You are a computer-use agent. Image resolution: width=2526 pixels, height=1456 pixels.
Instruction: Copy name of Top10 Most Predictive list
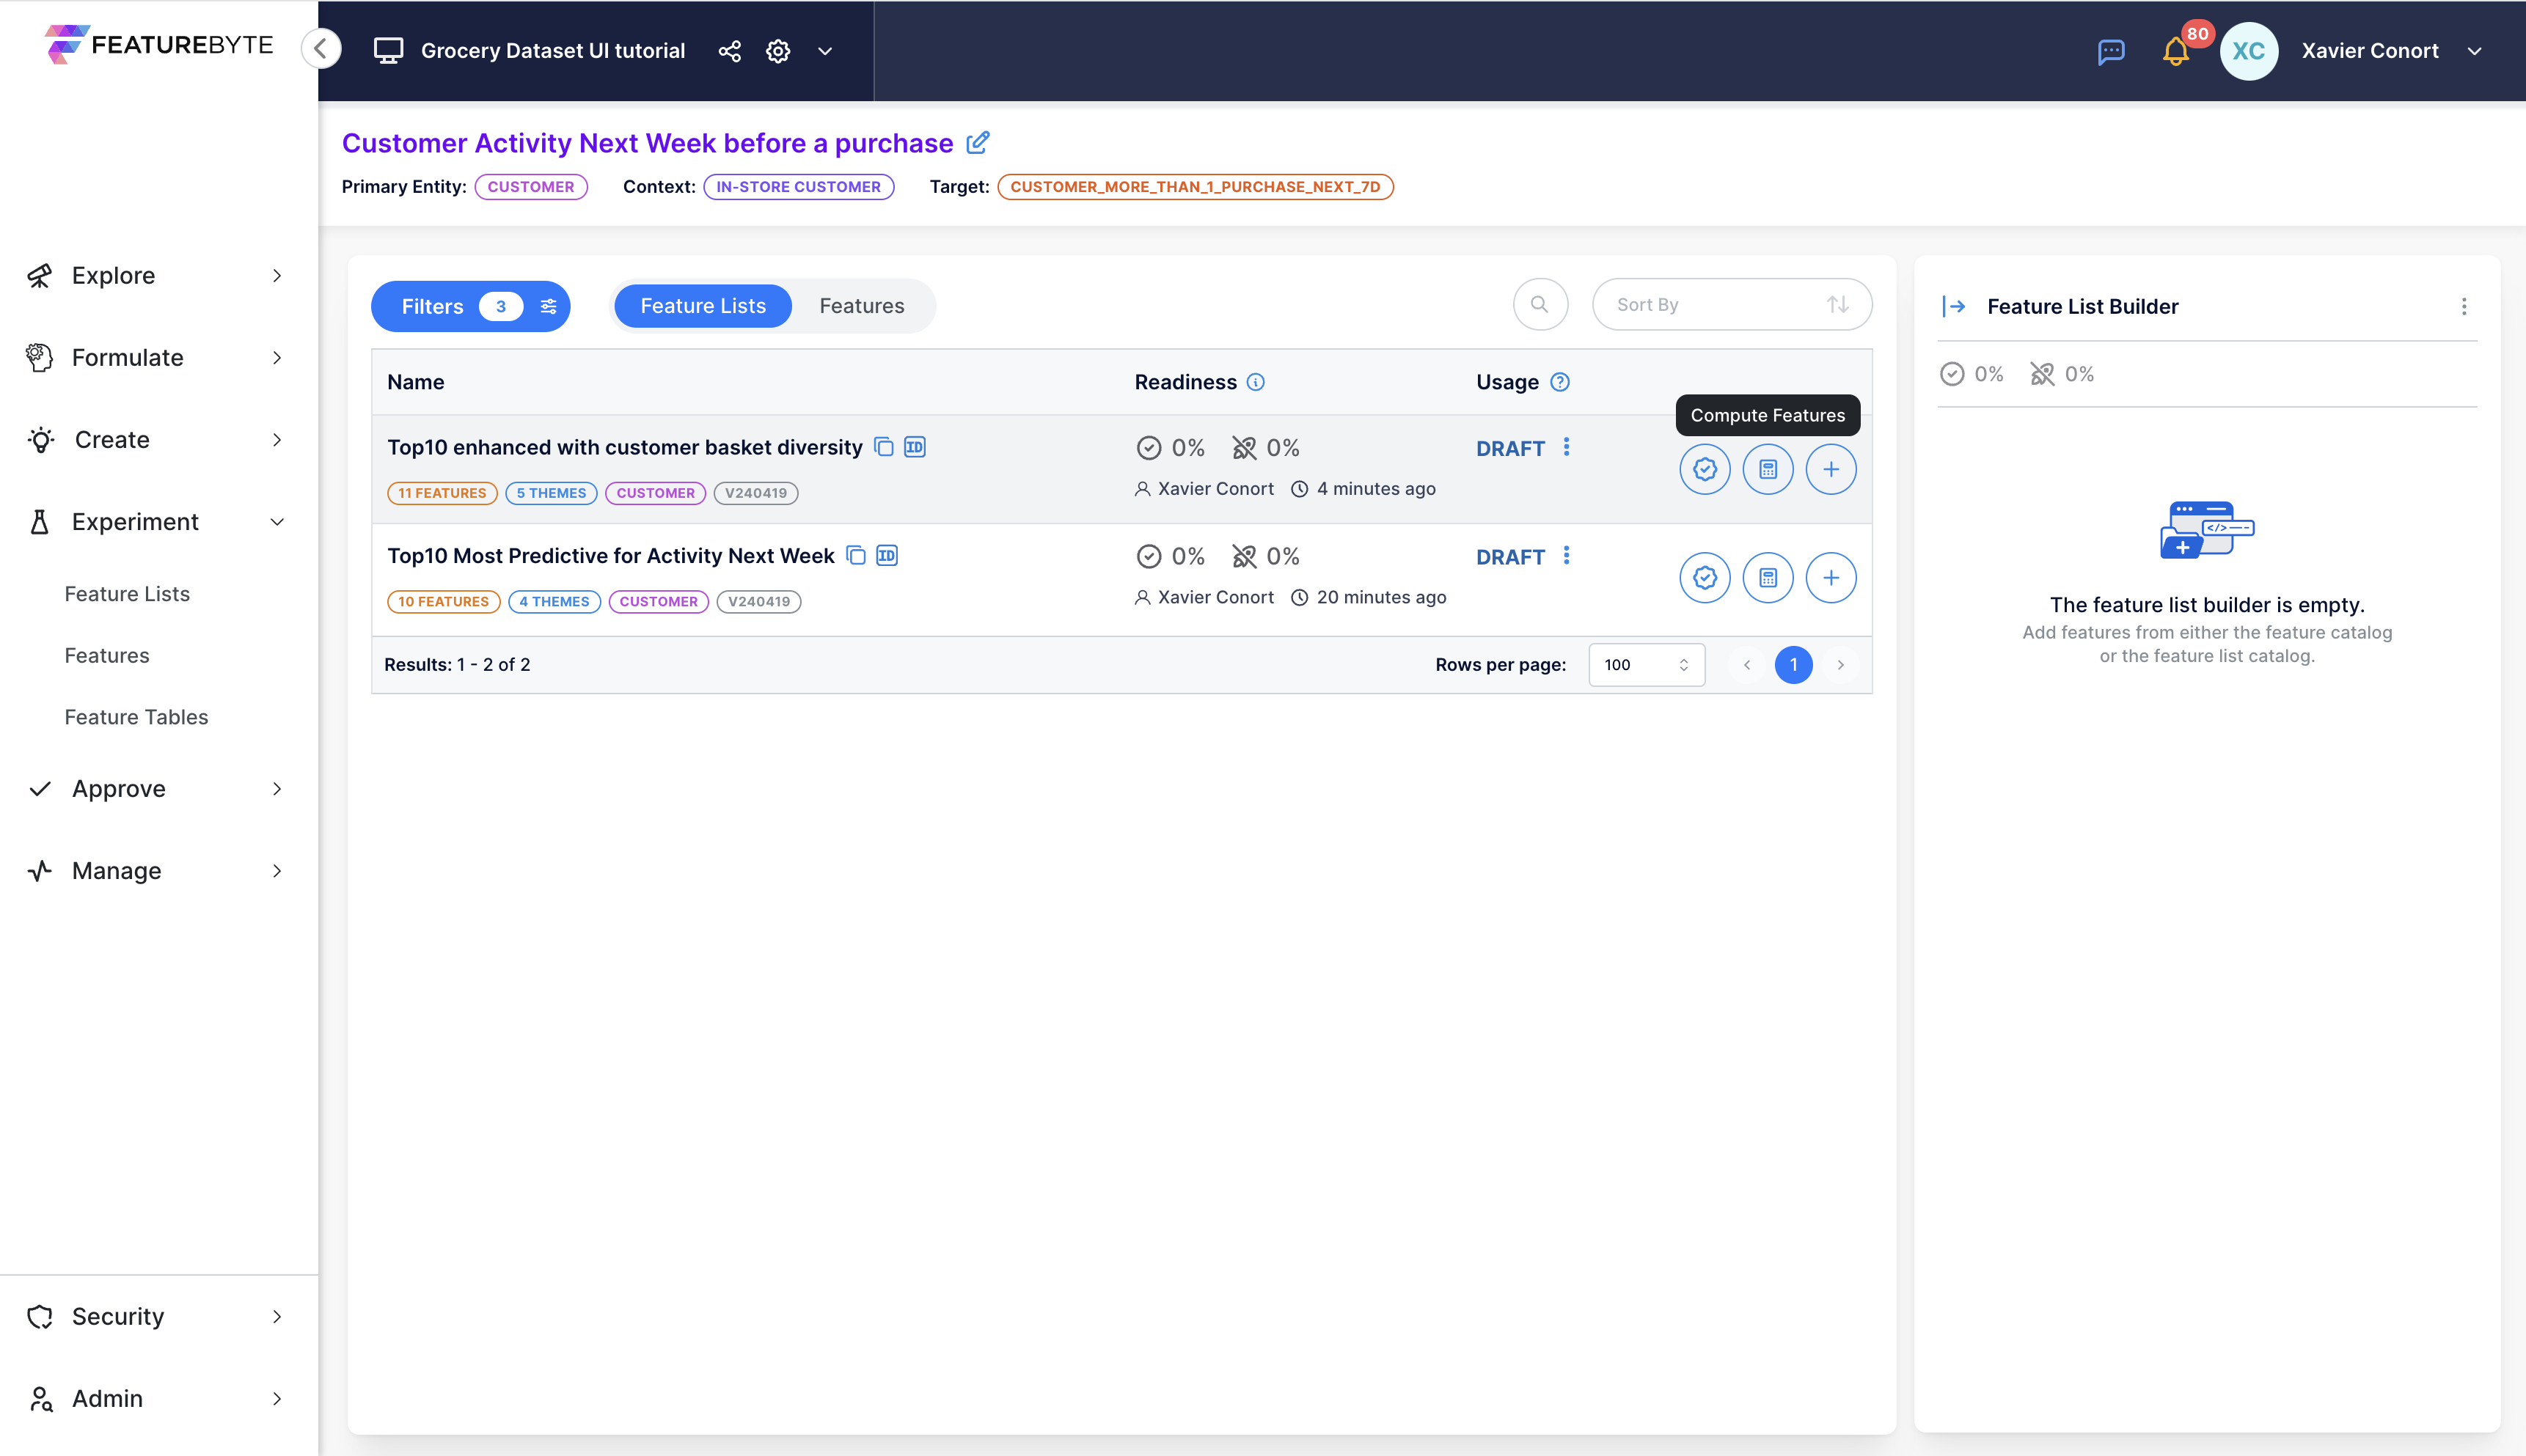[x=855, y=555]
